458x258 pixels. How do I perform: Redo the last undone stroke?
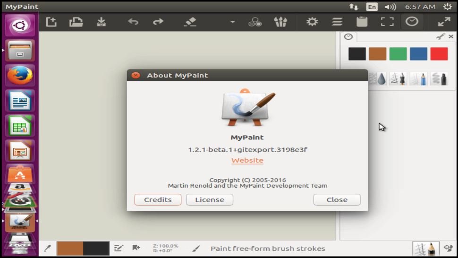click(x=158, y=22)
